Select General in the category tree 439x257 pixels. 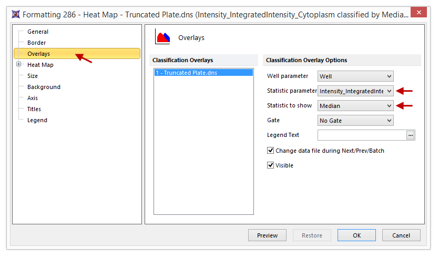click(38, 32)
